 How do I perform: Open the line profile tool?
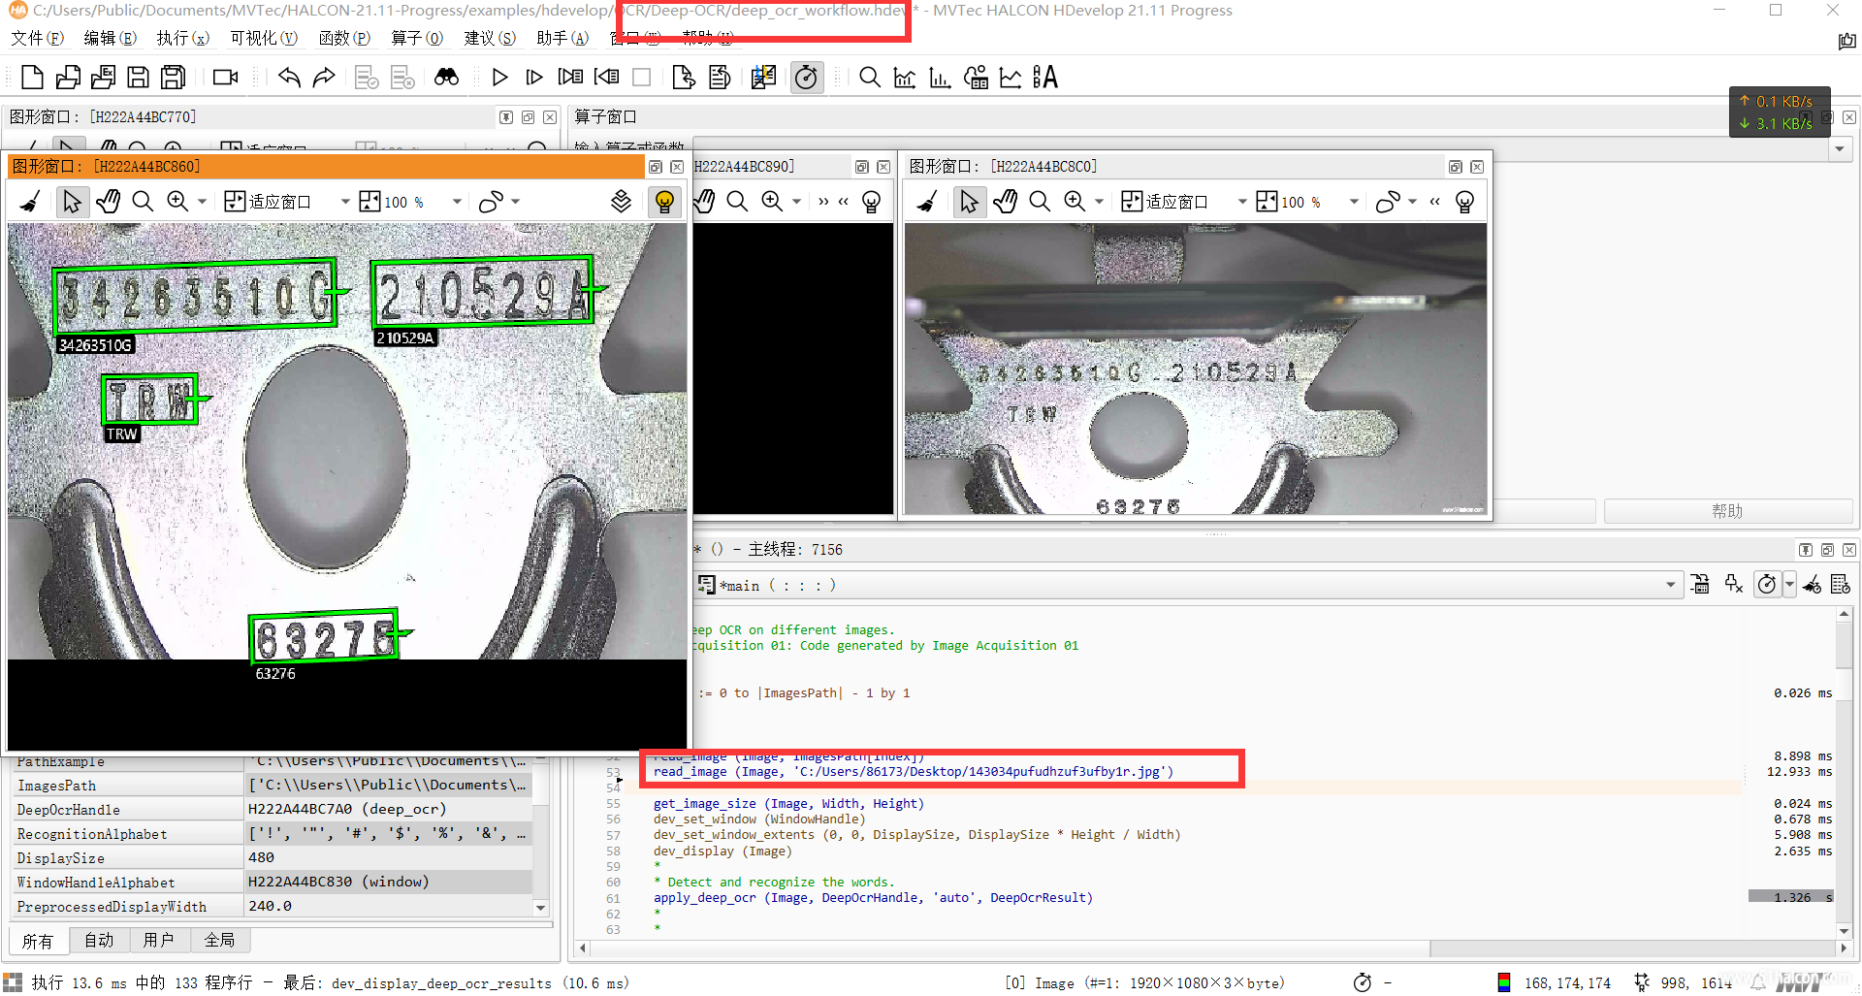click(1011, 78)
